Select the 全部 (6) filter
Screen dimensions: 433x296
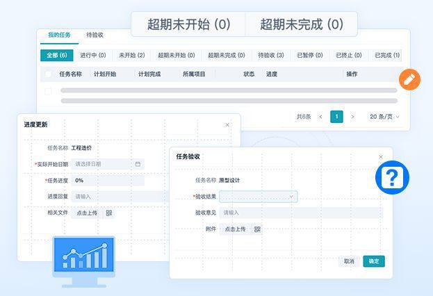pos(56,55)
